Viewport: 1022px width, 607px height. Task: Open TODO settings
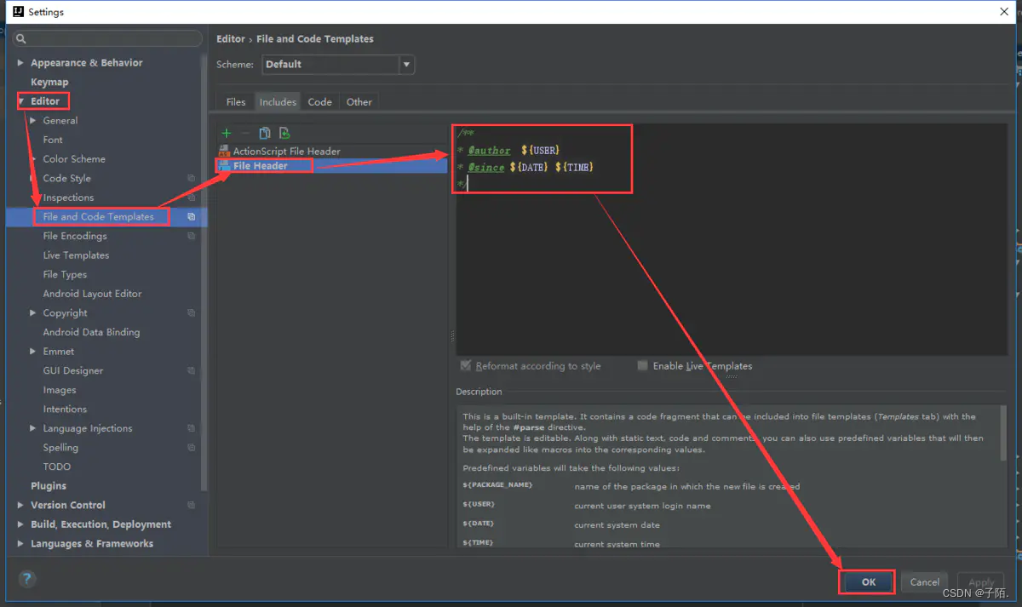pyautogui.click(x=57, y=467)
